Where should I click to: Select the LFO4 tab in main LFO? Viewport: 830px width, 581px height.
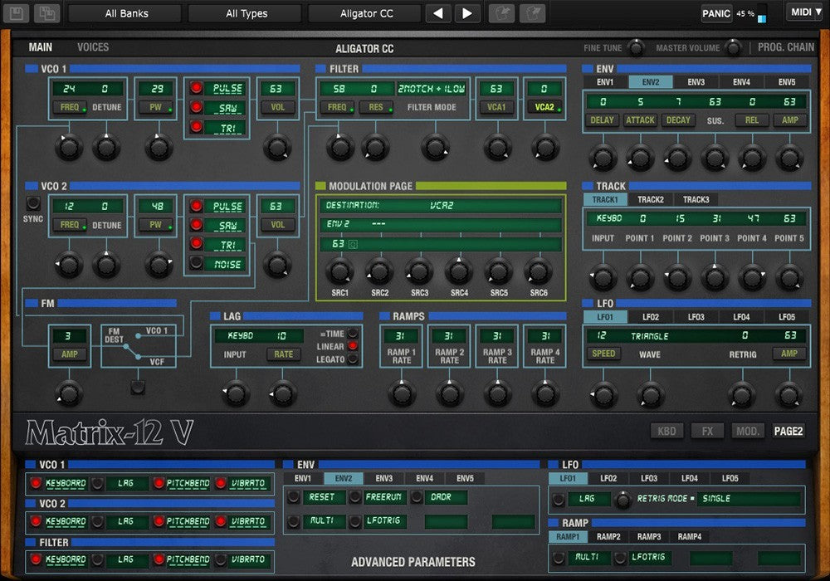coord(741,317)
